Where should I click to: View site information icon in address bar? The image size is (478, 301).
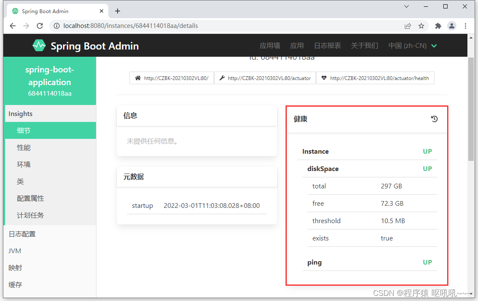pyautogui.click(x=56, y=26)
